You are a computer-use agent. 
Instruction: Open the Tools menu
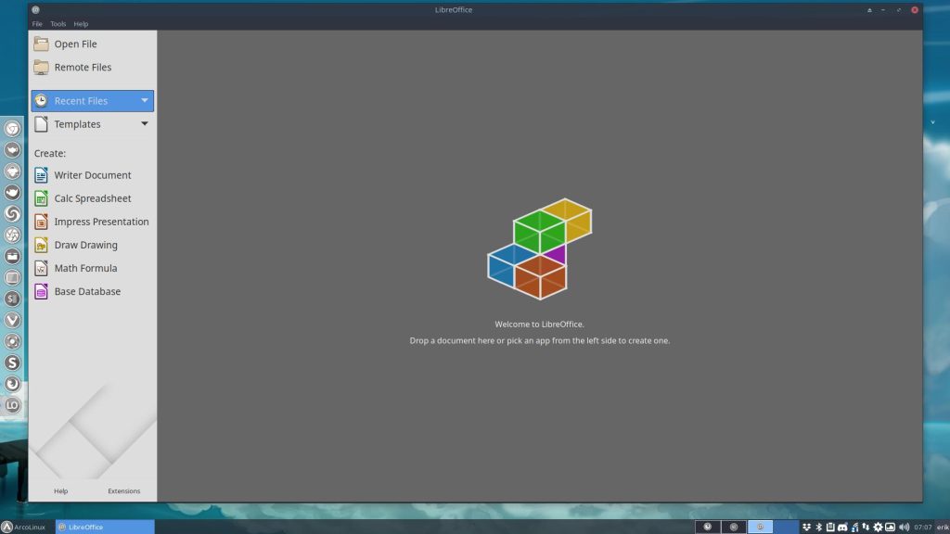(58, 23)
